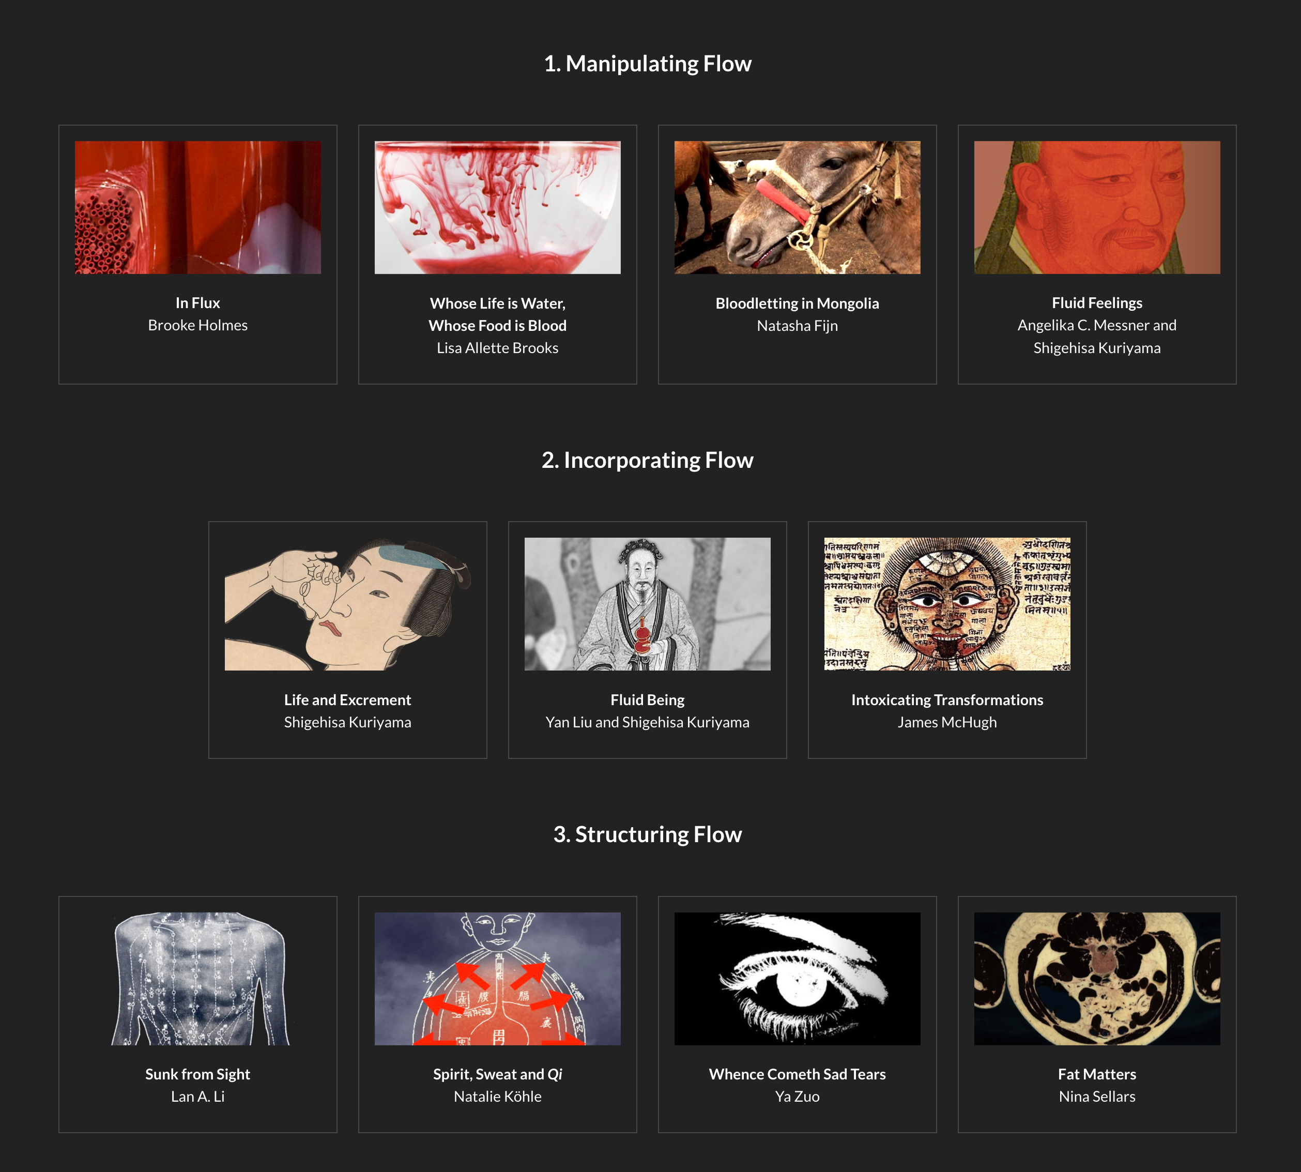Select the red-faced portrait thumbnail
Viewport: 1301px width, 1172px height.
pyautogui.click(x=1097, y=207)
